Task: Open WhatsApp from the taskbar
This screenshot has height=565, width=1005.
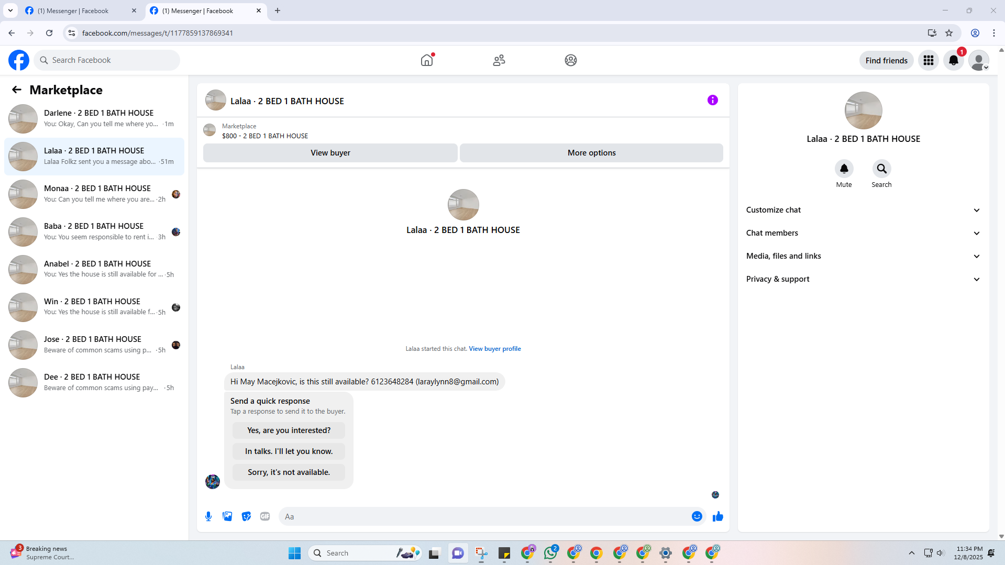Action: point(550,553)
